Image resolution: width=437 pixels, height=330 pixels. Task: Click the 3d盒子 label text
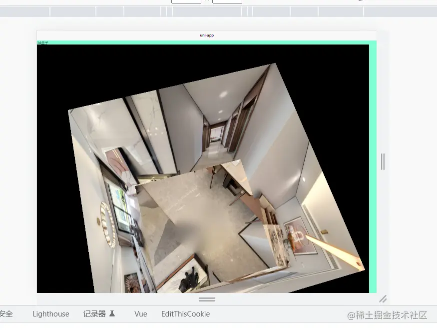pyautogui.click(x=42, y=42)
